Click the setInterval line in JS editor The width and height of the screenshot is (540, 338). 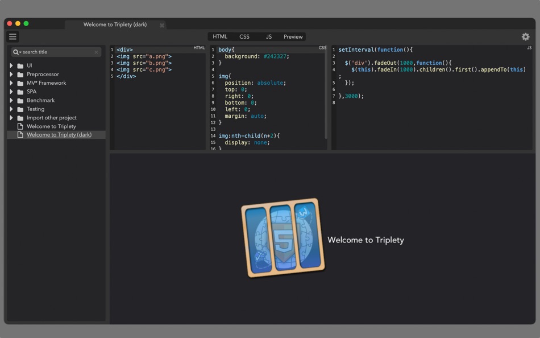tap(375, 50)
